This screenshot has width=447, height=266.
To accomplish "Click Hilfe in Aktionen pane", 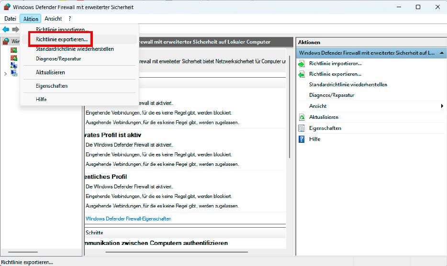I will (x=315, y=139).
